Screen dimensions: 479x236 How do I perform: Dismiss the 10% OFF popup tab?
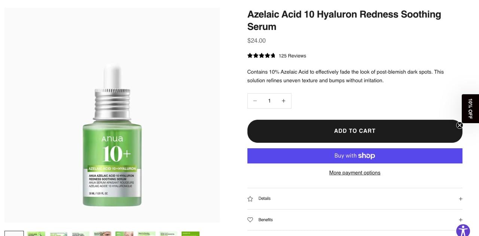click(x=460, y=125)
